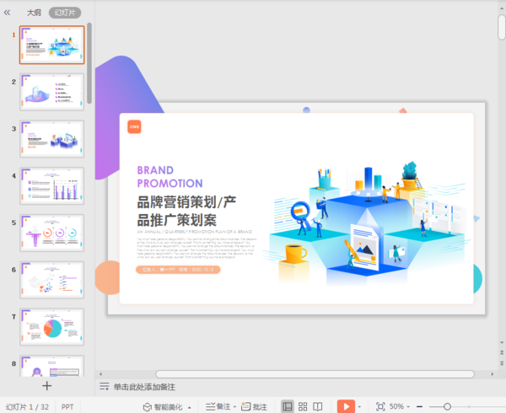Open the 备注 dropdown arrow

pos(234,407)
